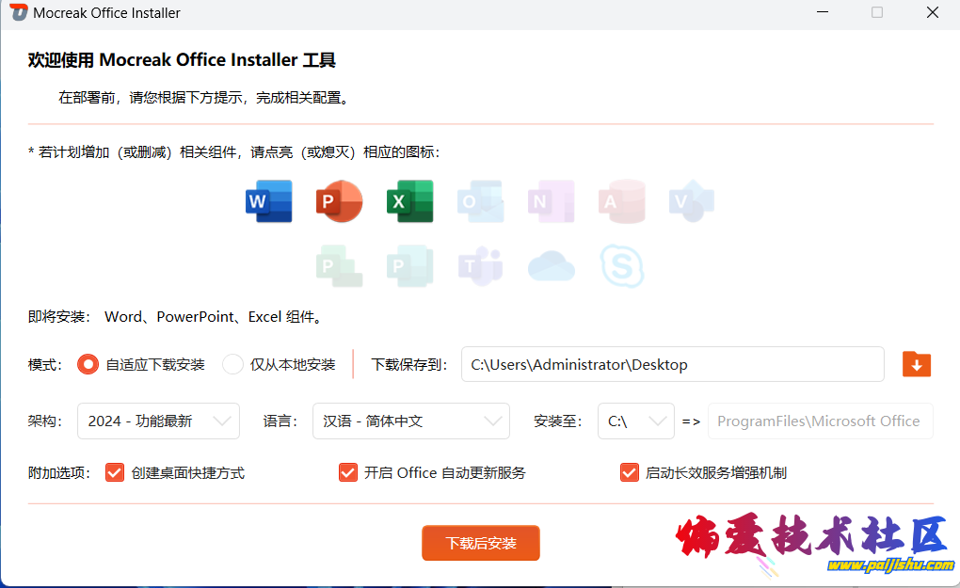Enable the OneDrive cloud icon
The image size is (960, 588).
pyautogui.click(x=552, y=266)
